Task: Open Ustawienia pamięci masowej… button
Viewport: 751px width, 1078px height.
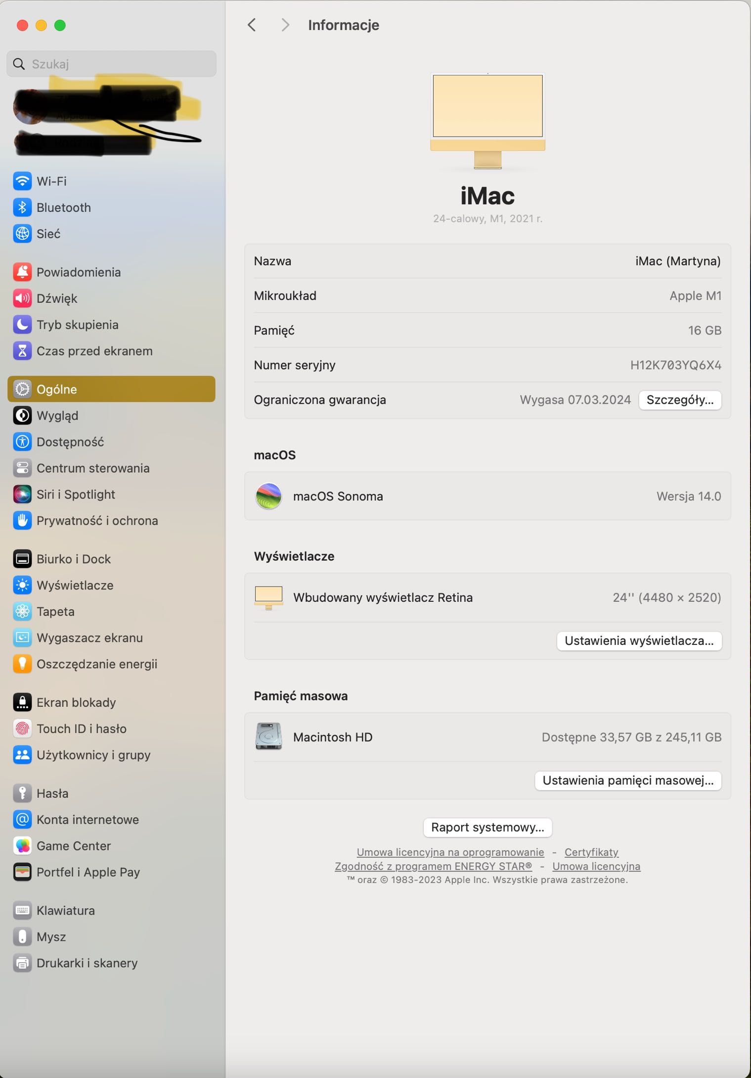Action: click(628, 781)
